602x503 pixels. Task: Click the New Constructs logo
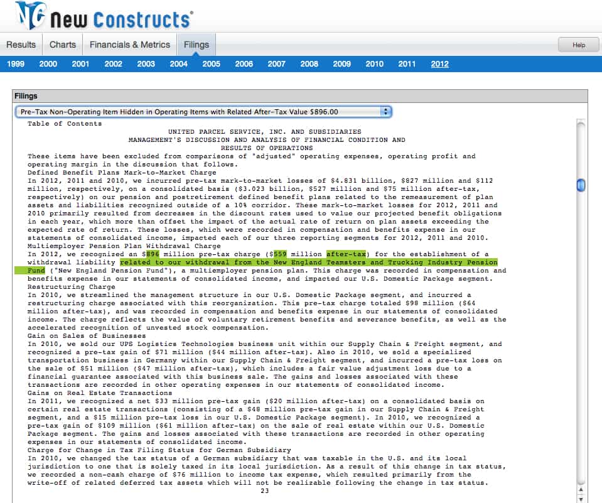(x=104, y=16)
